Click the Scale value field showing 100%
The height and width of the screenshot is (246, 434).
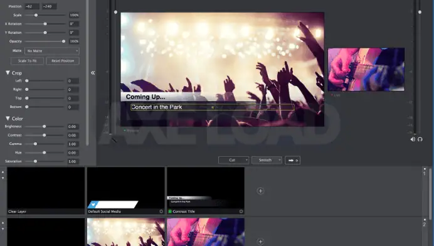point(74,15)
